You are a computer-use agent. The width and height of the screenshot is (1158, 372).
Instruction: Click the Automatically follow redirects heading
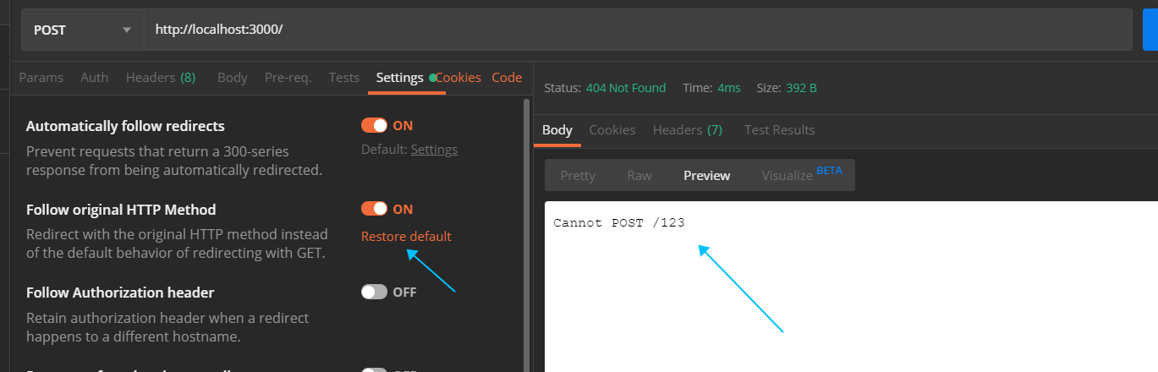point(125,126)
